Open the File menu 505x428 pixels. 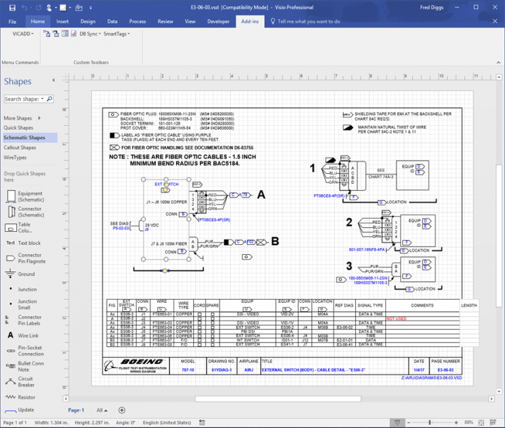click(12, 21)
